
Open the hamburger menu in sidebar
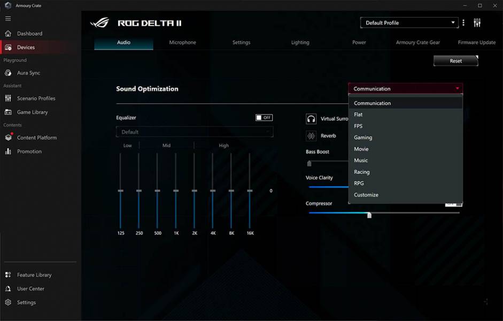pos(8,19)
